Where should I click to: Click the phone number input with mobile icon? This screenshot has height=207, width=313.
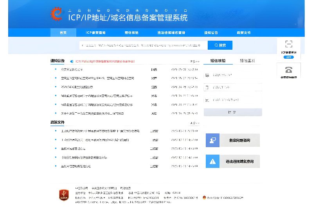point(233,87)
